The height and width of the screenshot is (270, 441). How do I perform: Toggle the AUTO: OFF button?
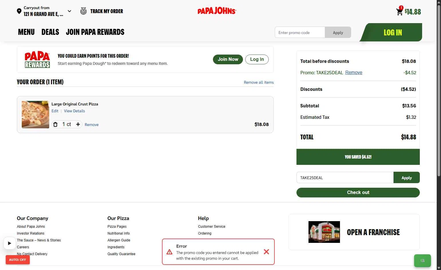[x=18, y=260]
